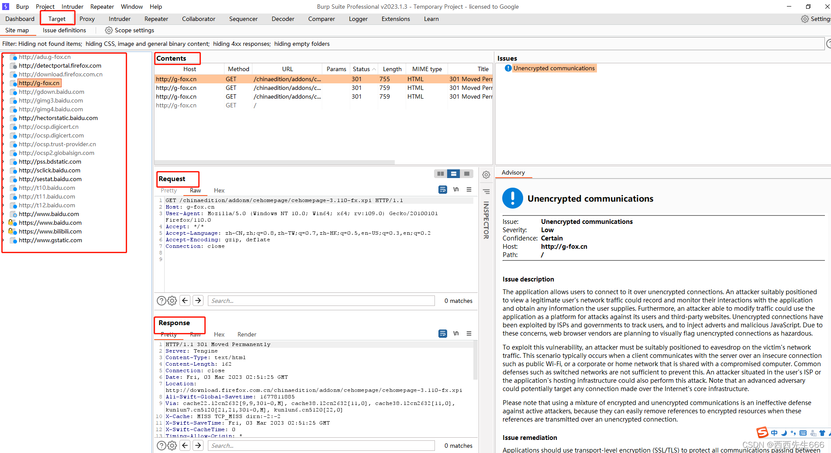Open the Issue definitions tab
Image resolution: width=831 pixels, height=453 pixels.
point(64,30)
